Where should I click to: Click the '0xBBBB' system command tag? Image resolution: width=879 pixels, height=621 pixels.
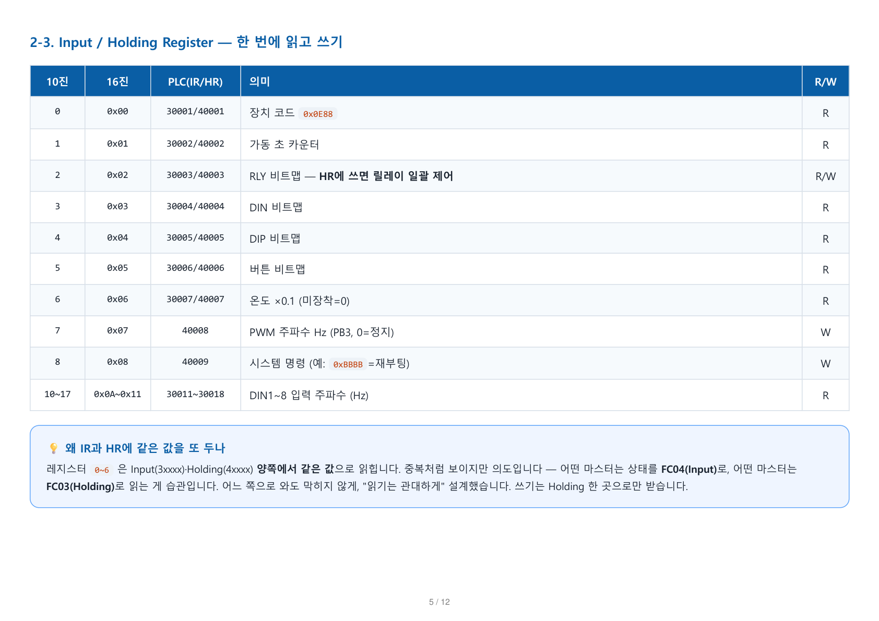click(x=348, y=364)
